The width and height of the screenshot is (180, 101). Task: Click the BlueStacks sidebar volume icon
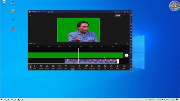point(131,21)
